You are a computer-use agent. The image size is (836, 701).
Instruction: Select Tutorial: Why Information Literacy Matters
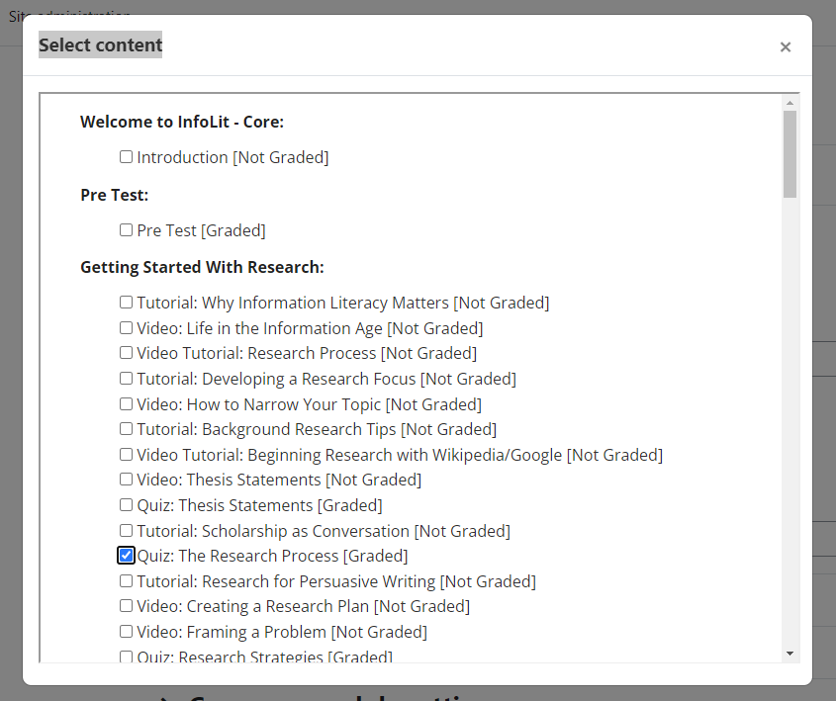click(x=126, y=302)
